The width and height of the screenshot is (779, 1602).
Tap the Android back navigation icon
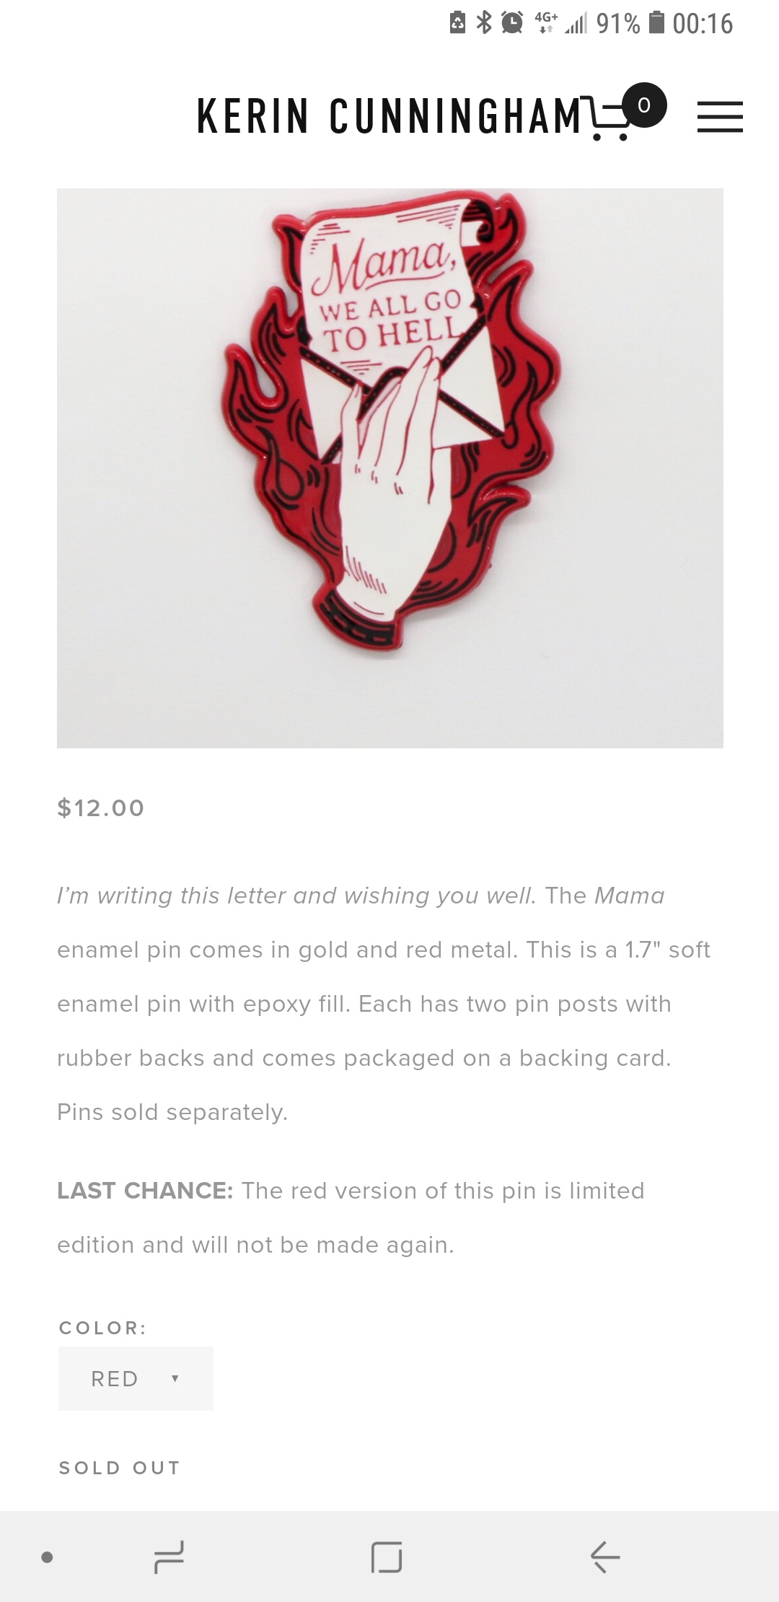point(605,1557)
